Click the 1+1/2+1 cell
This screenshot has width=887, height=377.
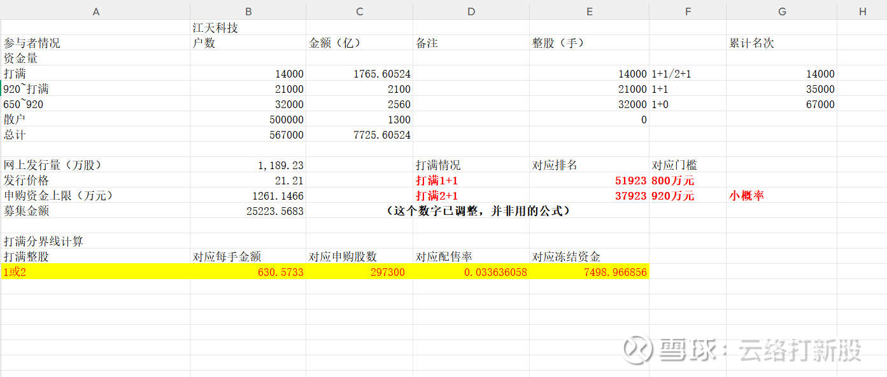[688, 73]
